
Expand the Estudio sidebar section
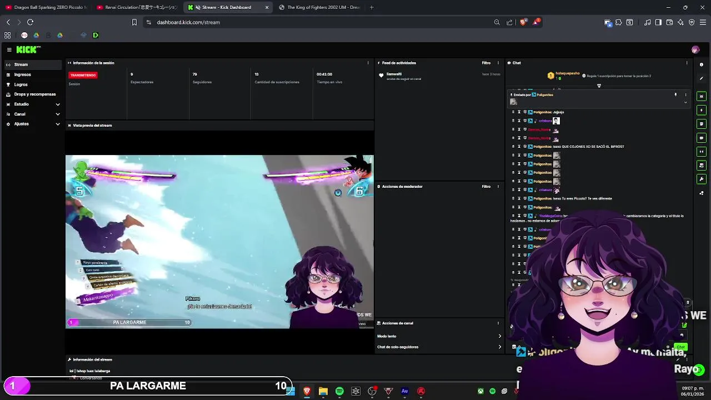click(33, 104)
